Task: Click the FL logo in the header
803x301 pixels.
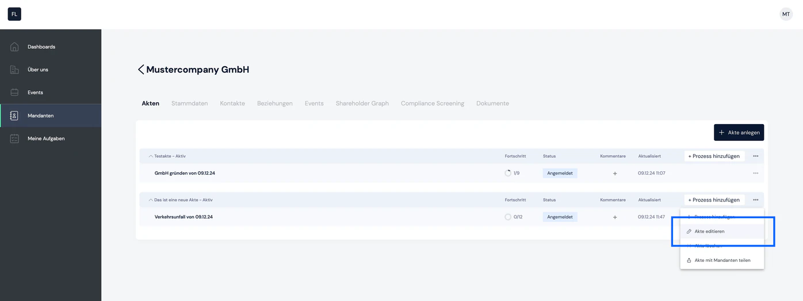Action: pyautogui.click(x=14, y=14)
